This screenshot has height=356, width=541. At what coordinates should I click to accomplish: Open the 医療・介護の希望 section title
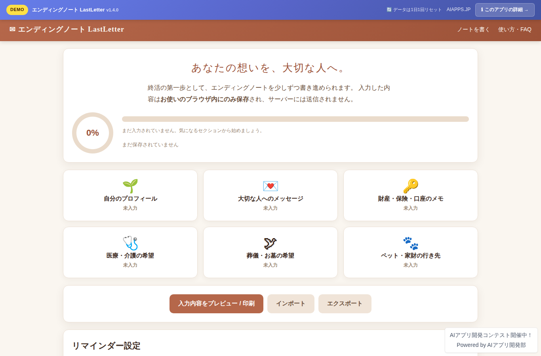(130, 256)
